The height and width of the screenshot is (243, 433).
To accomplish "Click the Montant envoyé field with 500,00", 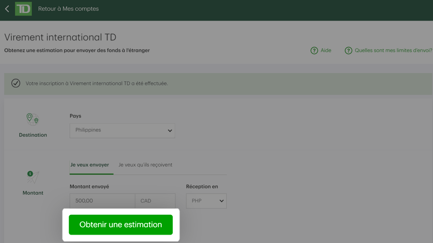I will [x=102, y=201].
